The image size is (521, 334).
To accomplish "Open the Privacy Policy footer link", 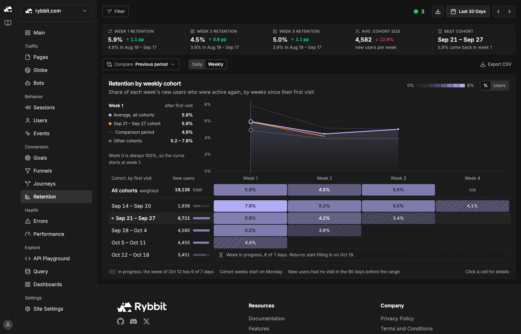I will [x=397, y=319].
